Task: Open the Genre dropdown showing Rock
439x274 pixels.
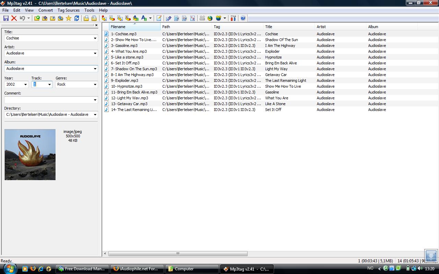Action: 95,85
